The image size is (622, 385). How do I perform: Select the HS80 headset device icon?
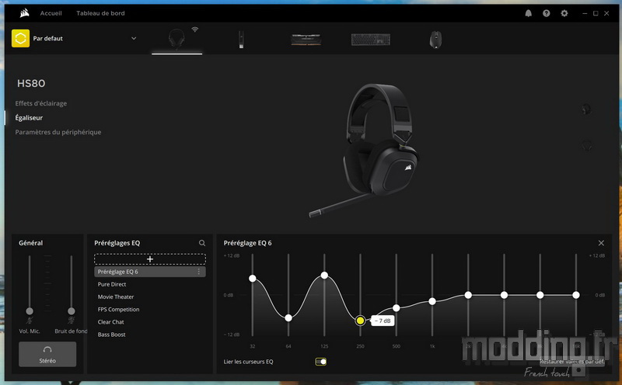176,40
